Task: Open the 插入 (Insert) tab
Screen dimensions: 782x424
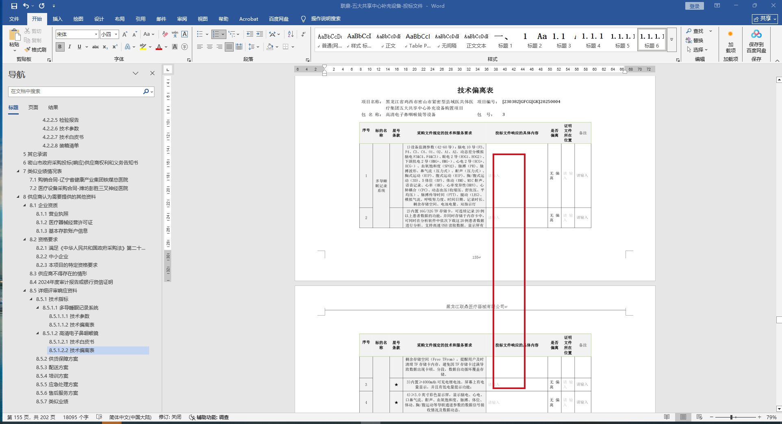Action: pyautogui.click(x=58, y=19)
